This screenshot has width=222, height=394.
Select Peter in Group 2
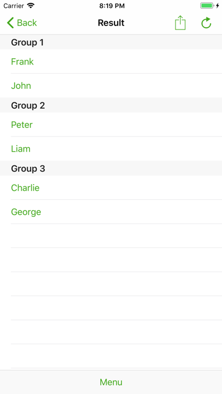click(111, 125)
